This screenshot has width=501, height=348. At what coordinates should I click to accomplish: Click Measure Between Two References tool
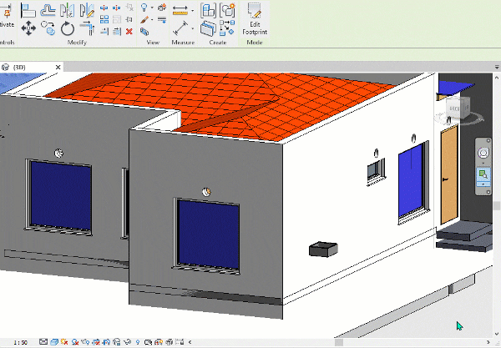coord(180,10)
